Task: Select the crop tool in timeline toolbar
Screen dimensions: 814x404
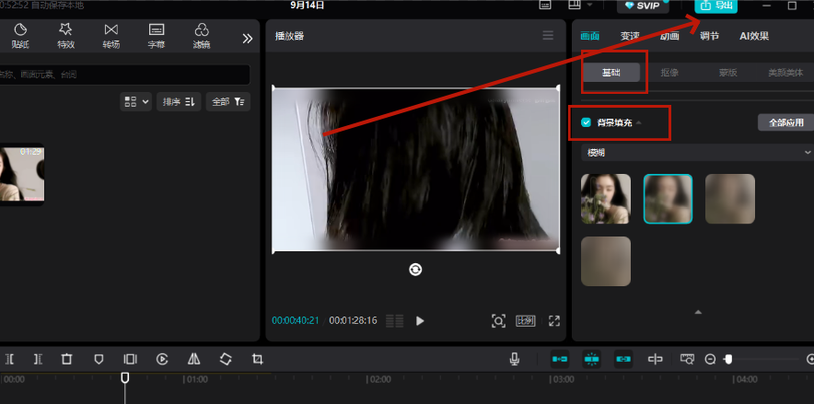Action: click(x=258, y=359)
